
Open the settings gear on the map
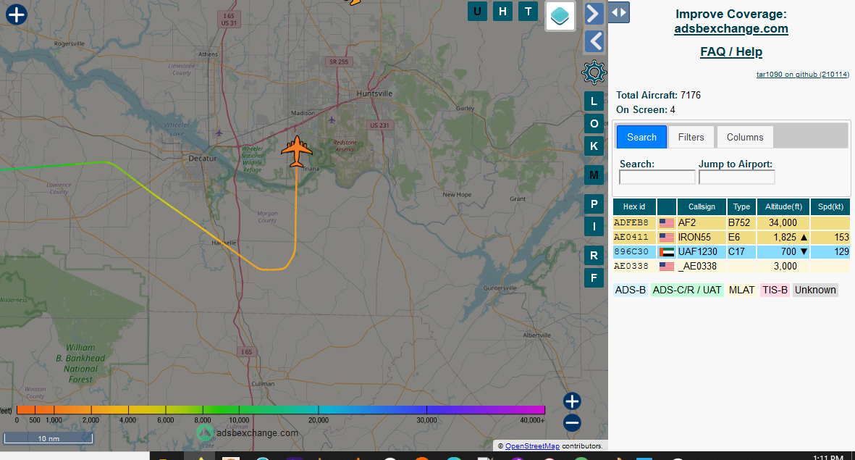(x=594, y=72)
